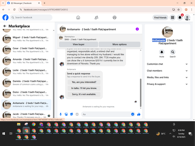Viewport: 195px width, 146px height.
Task: Open the Leslie conversation
Action: point(26,72)
